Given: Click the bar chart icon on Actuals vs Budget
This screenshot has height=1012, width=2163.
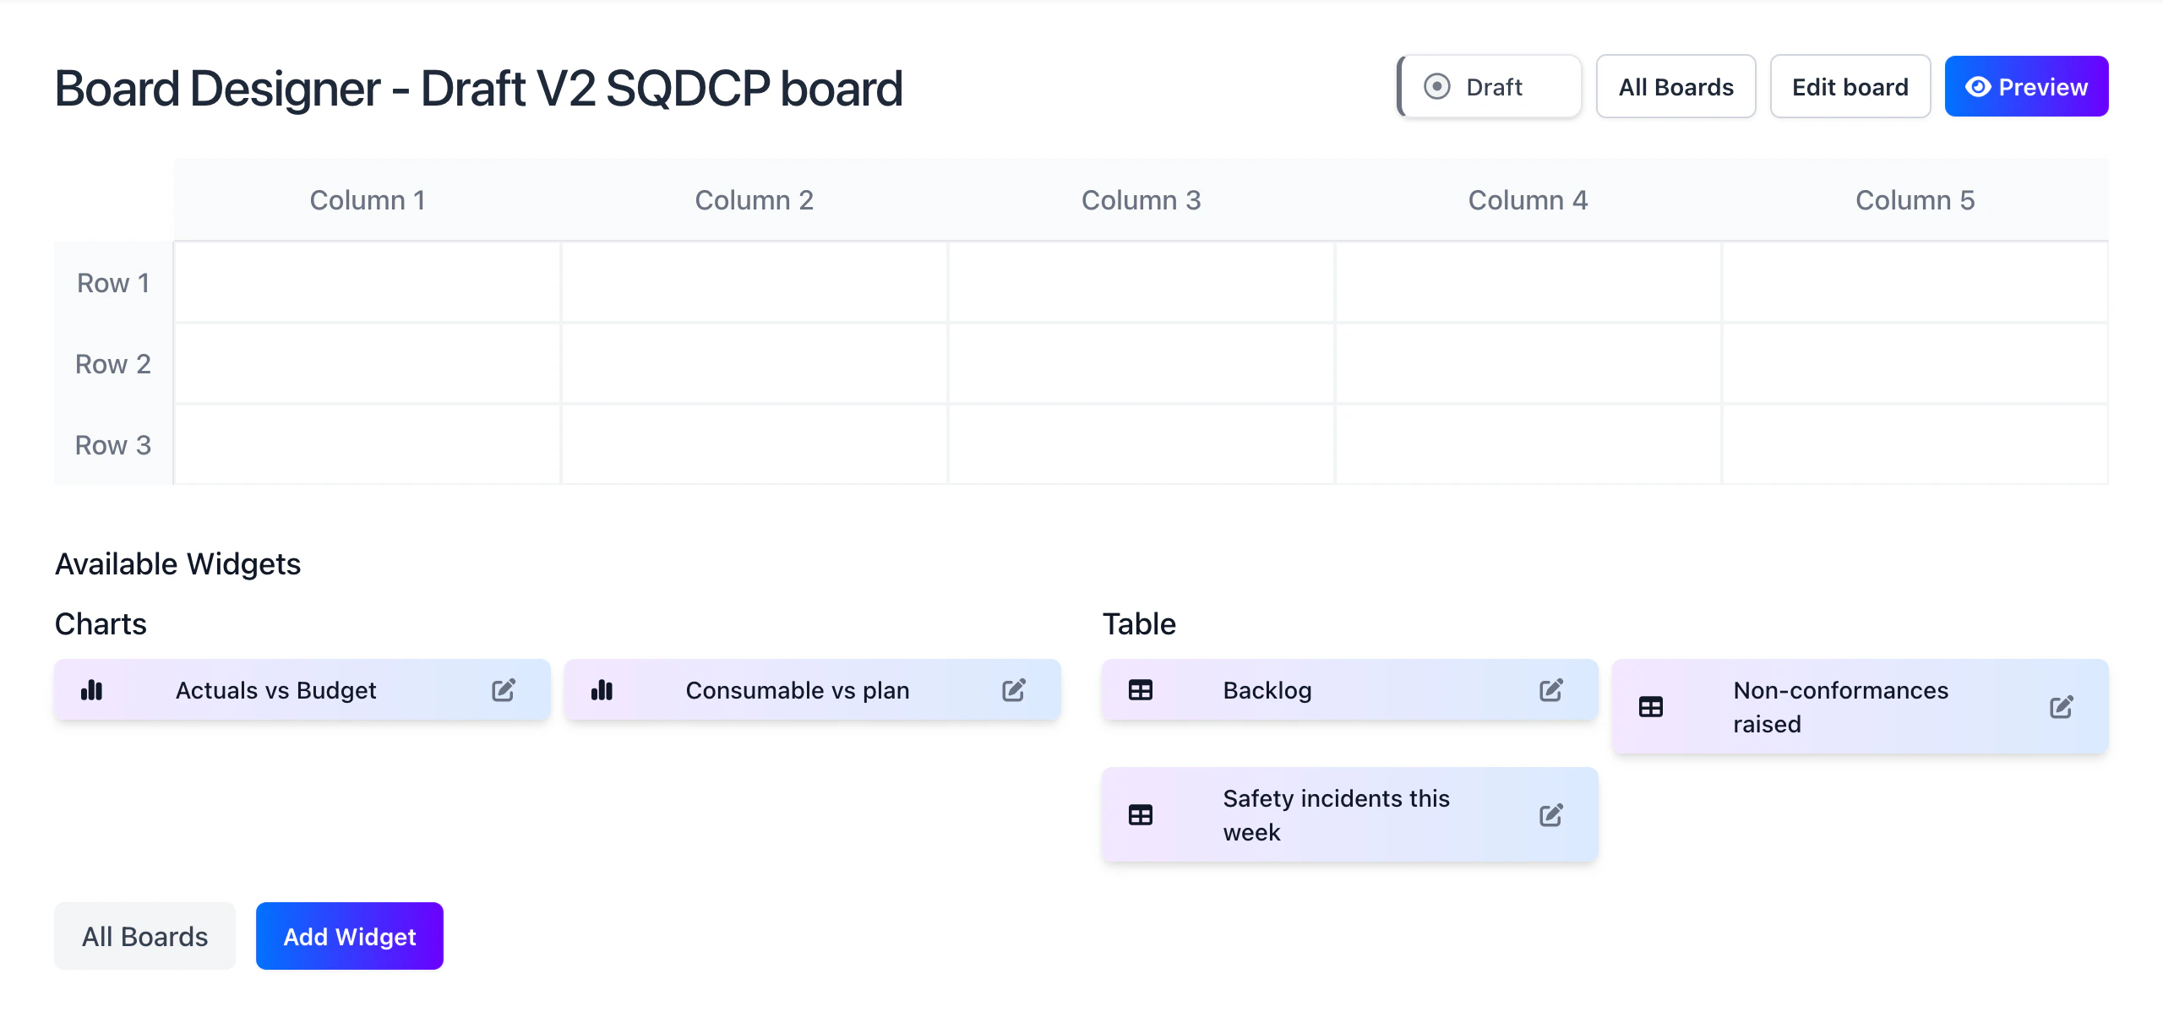Looking at the screenshot, I should pyautogui.click(x=93, y=690).
